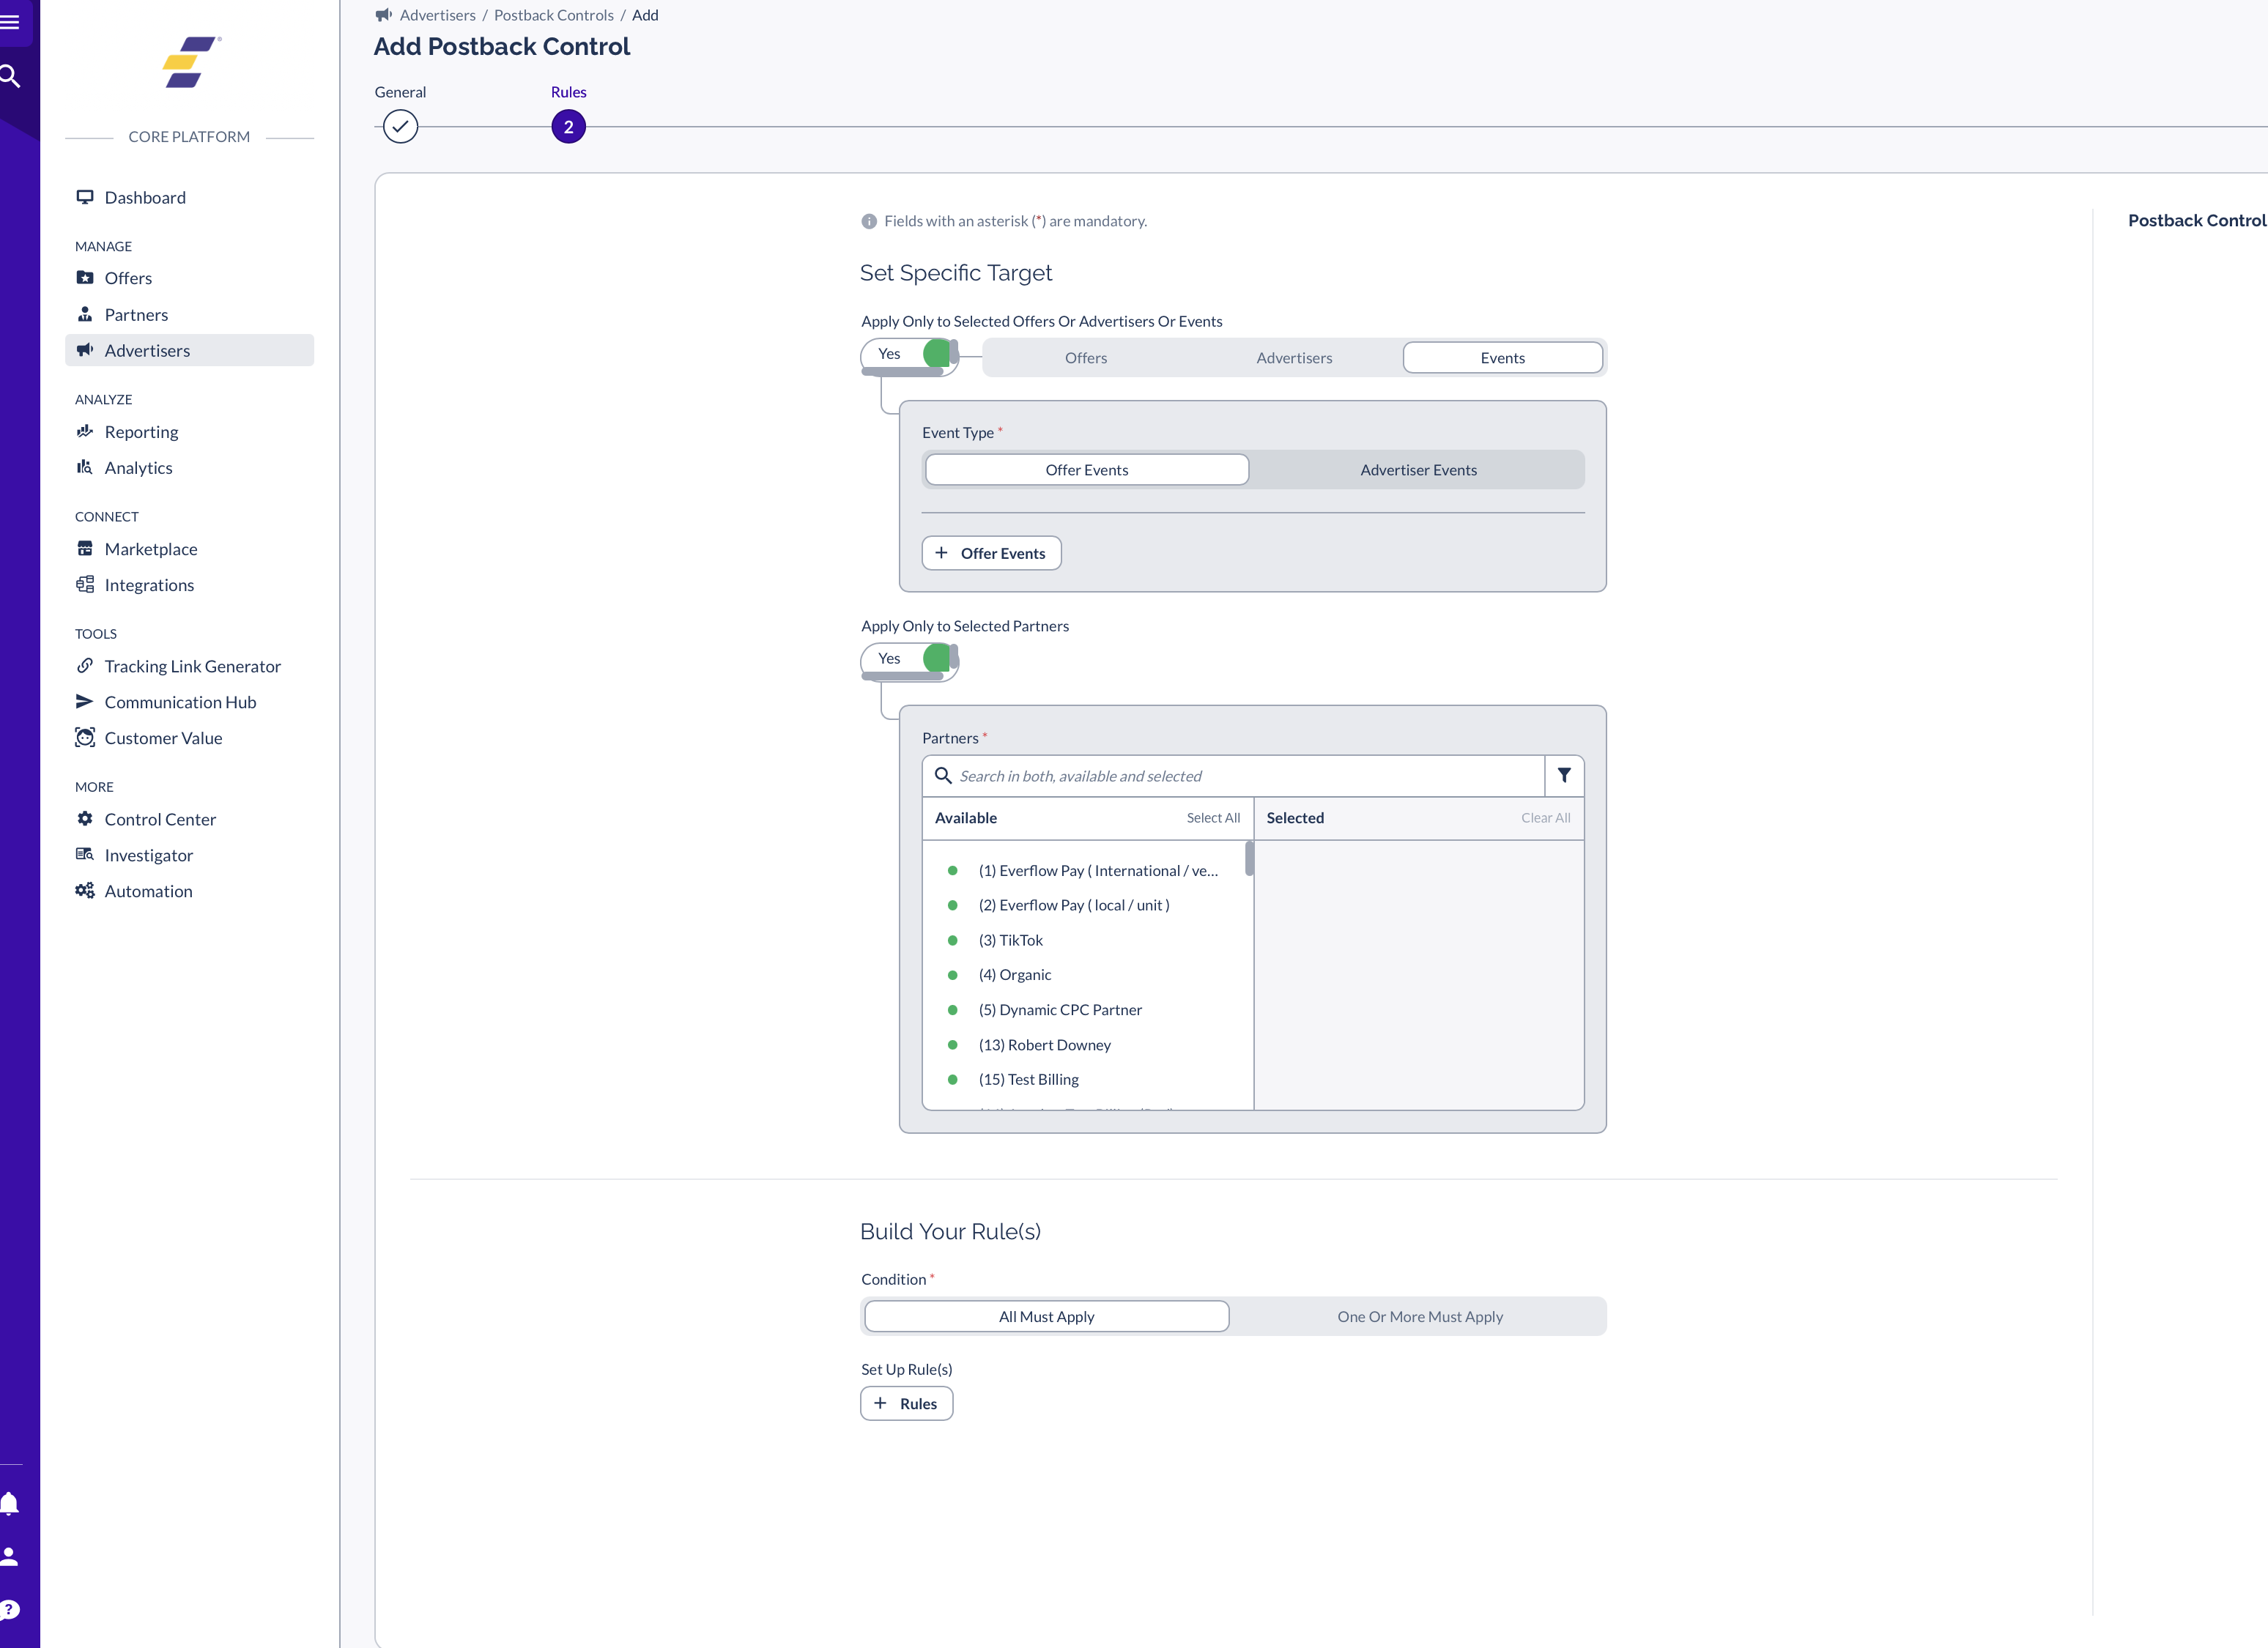
Task: Select the Offers target option
Action: pos(1086,358)
